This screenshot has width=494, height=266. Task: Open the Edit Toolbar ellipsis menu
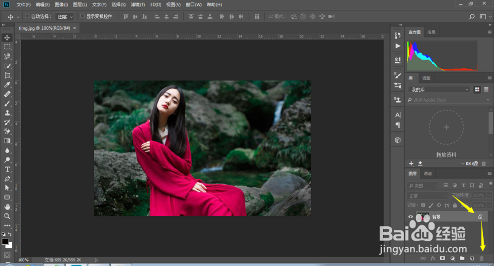coord(7,226)
